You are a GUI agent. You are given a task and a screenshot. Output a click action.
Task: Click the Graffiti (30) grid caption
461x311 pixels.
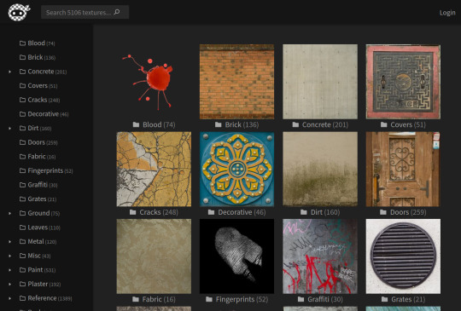click(x=320, y=299)
